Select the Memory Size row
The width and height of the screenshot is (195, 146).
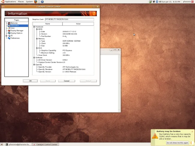(63, 46)
